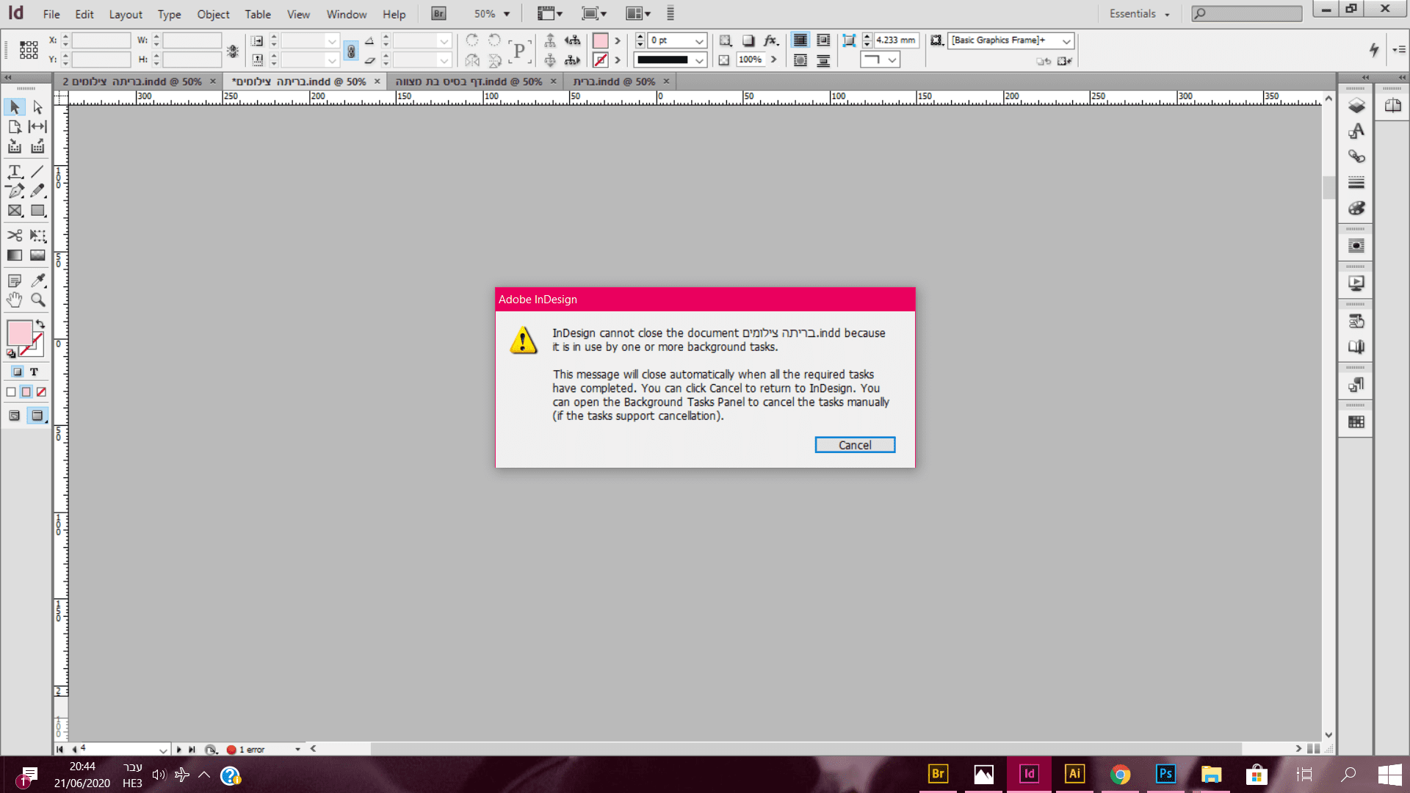This screenshot has width=1410, height=793.
Task: Expand the Basic Graphics Frame style dropdown
Action: tap(1066, 41)
